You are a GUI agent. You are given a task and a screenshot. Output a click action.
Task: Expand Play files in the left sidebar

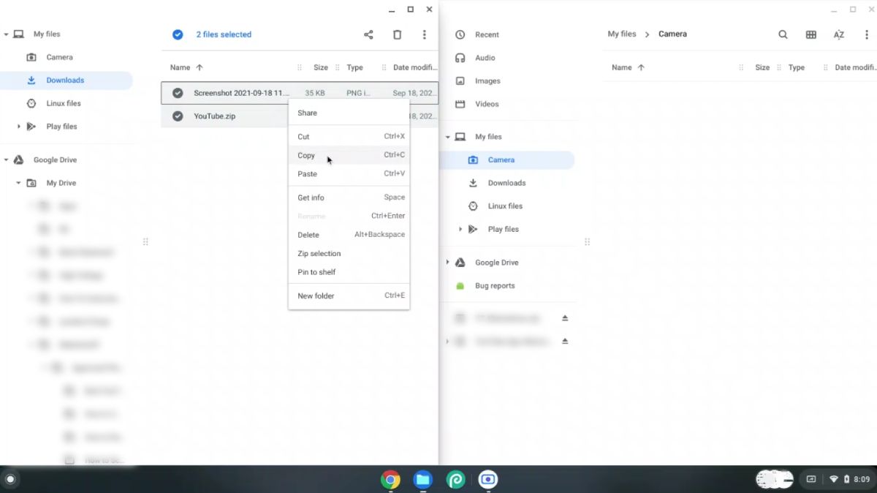18,126
